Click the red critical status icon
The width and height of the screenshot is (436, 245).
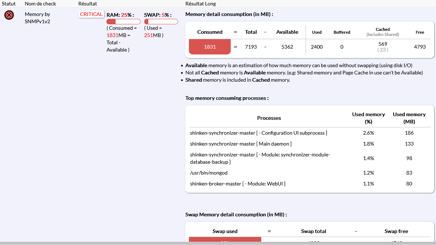click(x=9, y=15)
